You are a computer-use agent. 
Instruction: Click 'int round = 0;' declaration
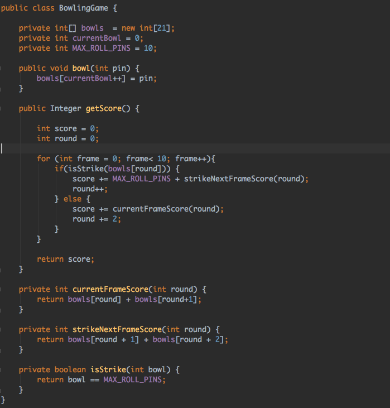pyautogui.click(x=68, y=138)
